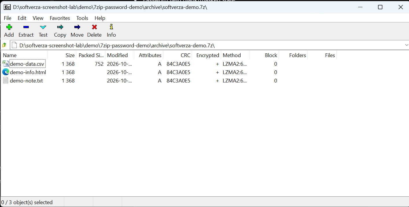The height and width of the screenshot is (207, 409).
Task: Click the Move toolbar icon
Action: (77, 27)
